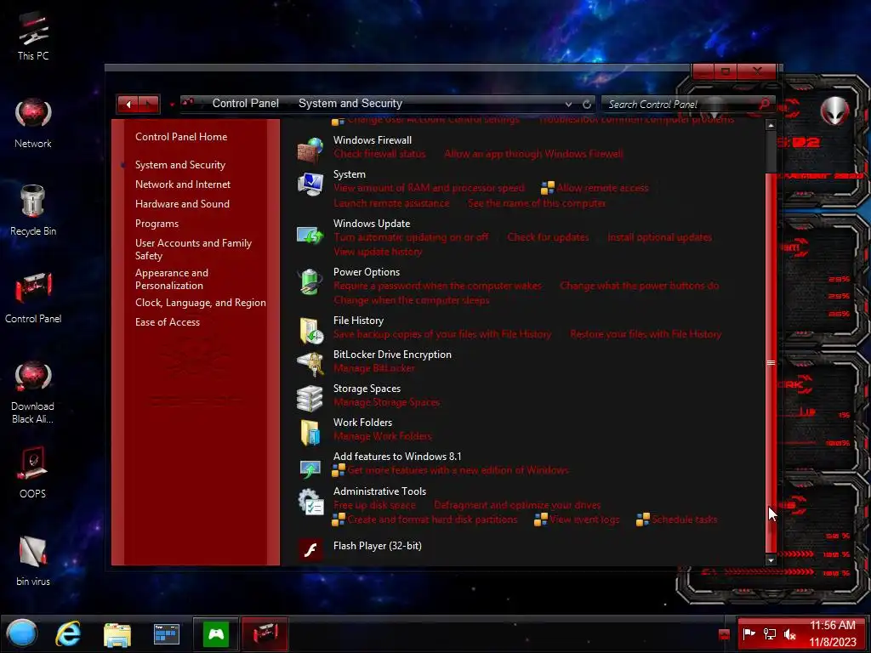
Task: Open Clock, Language, and Region category
Action: point(201,303)
